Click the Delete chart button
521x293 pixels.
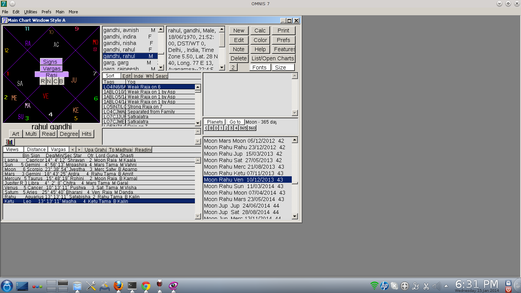pos(239,58)
